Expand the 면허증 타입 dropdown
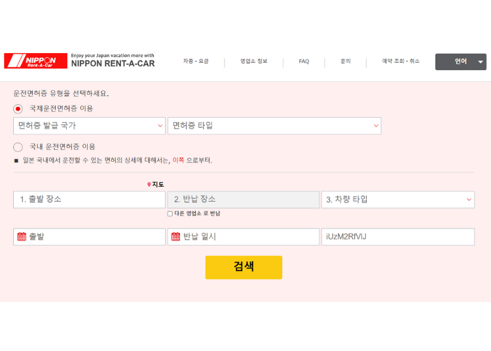This screenshot has width=491, height=351. (x=274, y=125)
